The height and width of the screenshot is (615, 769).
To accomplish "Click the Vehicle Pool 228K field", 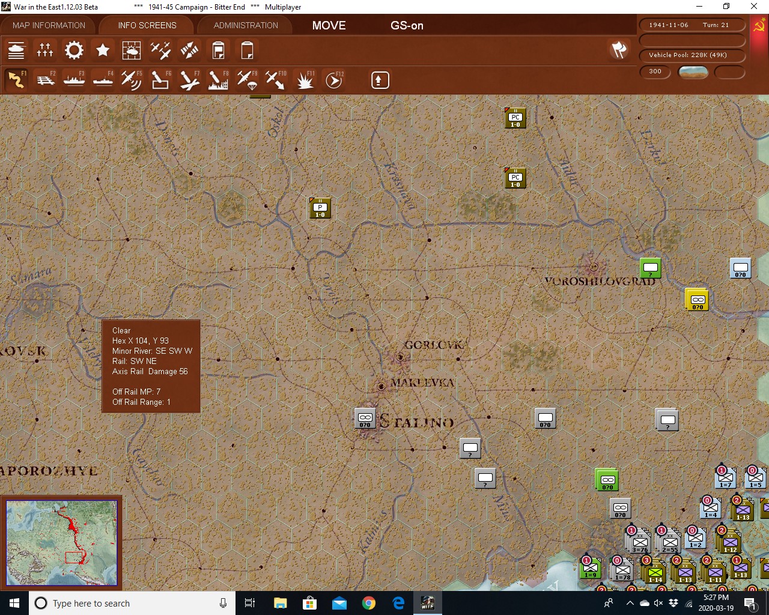I will (x=693, y=55).
